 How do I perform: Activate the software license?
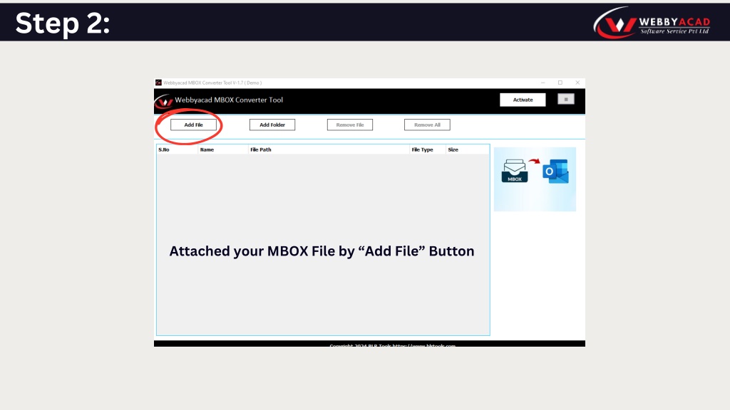pyautogui.click(x=523, y=100)
